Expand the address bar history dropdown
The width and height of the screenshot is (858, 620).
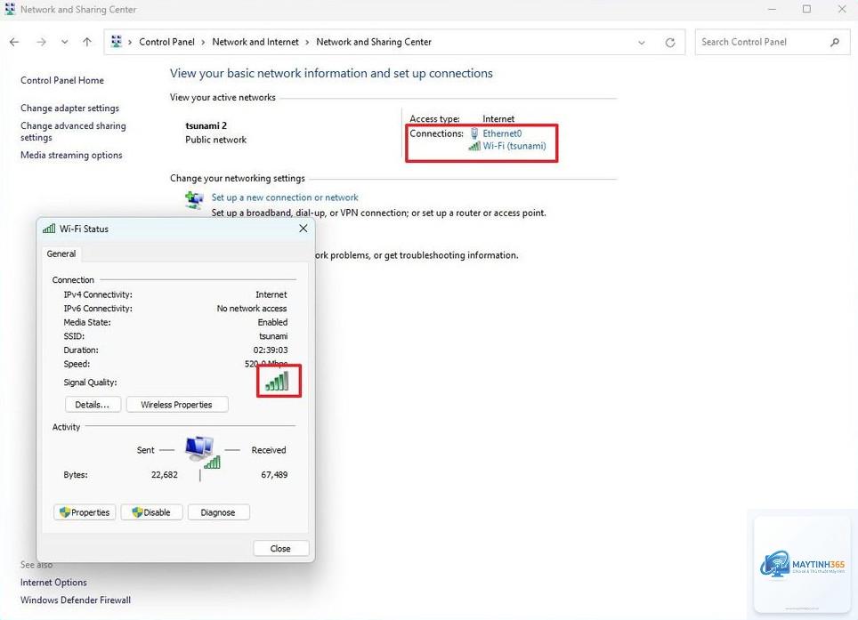[x=642, y=43]
